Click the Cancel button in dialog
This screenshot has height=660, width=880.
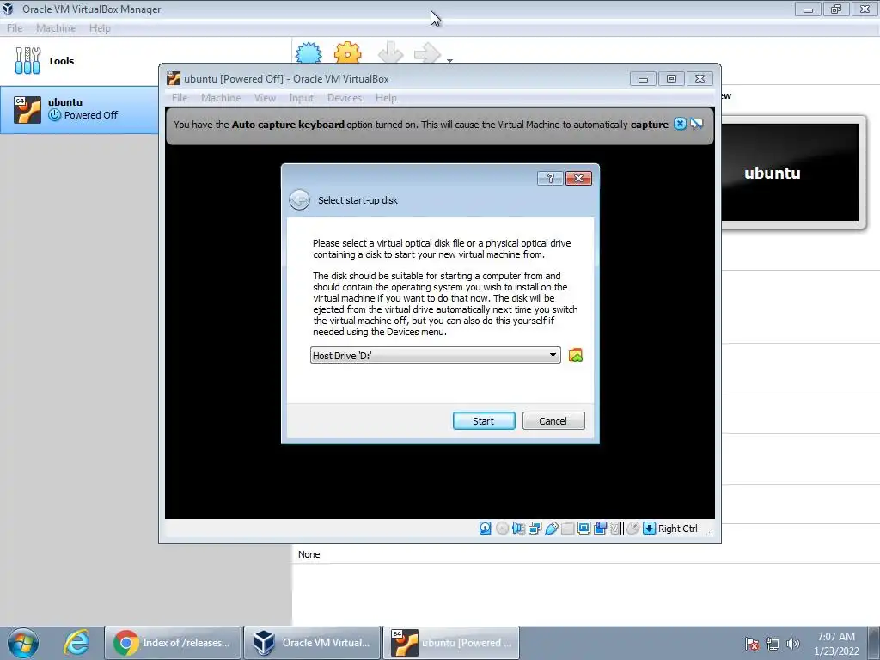tap(553, 421)
